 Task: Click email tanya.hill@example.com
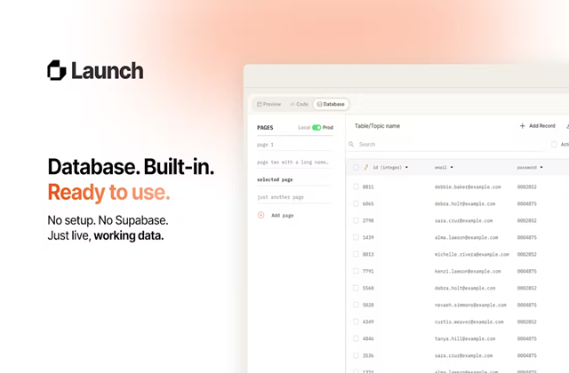(x=465, y=338)
